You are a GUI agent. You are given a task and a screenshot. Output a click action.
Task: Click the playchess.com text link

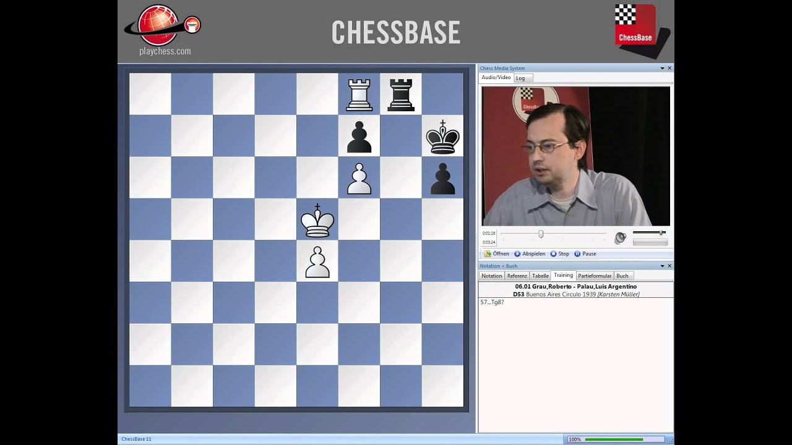[x=165, y=51]
